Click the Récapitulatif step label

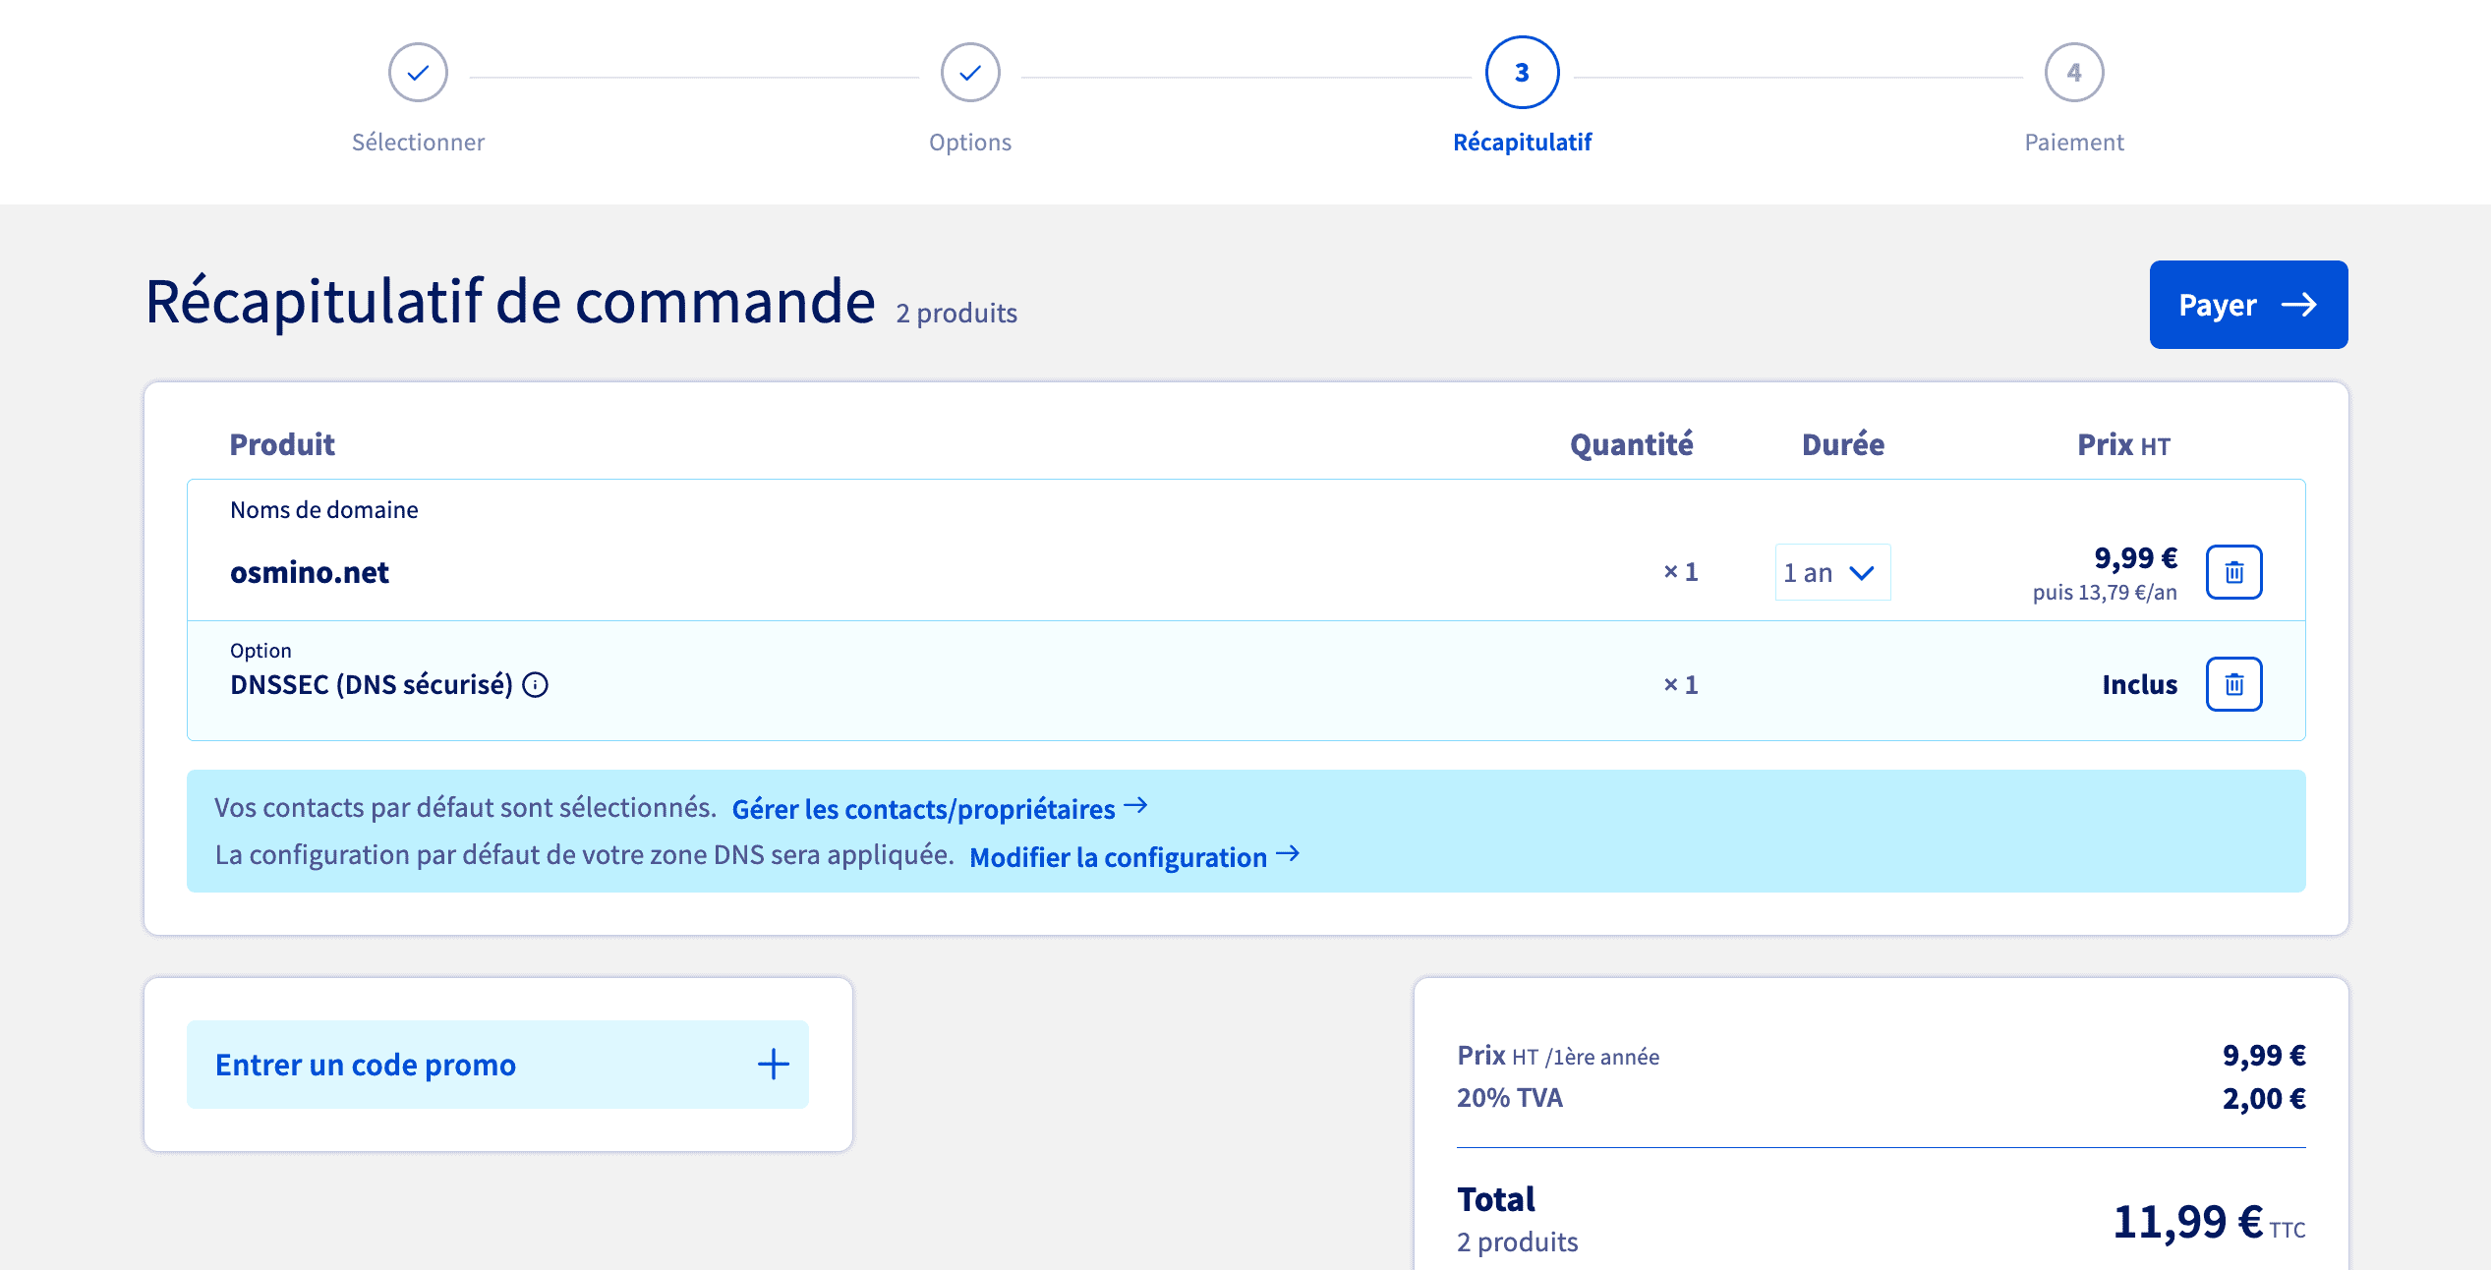coord(1522,143)
